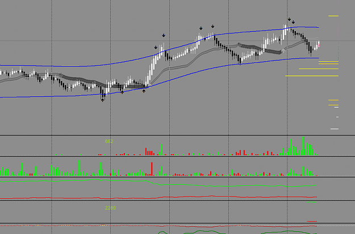The image size is (355, 234).
Task: Click the bottom longest white level dash
Action: 335,129
